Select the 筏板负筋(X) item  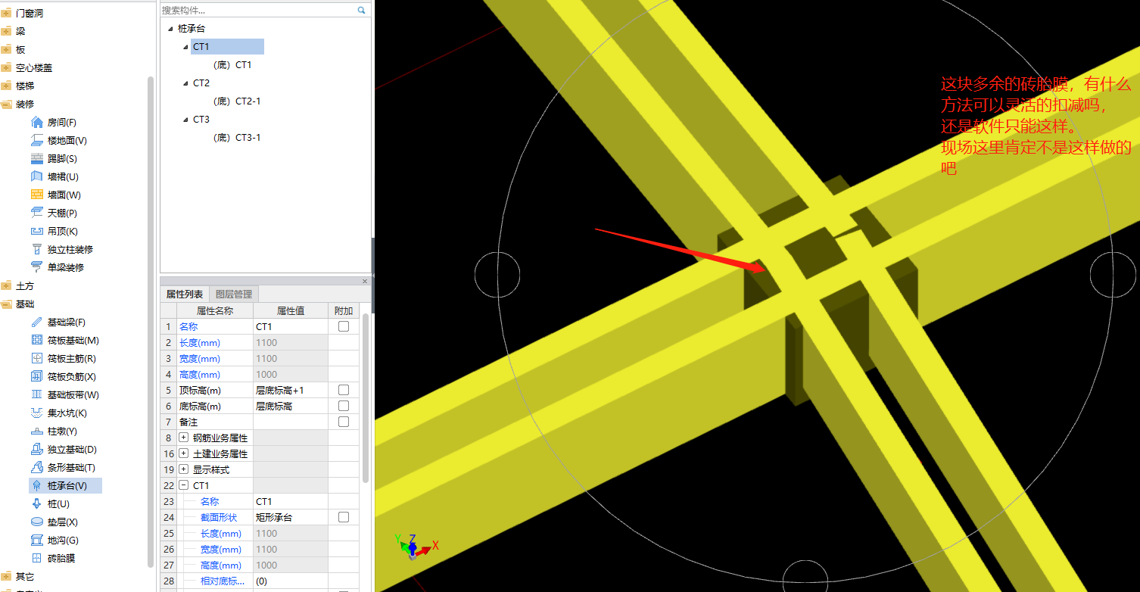pyautogui.click(x=63, y=377)
